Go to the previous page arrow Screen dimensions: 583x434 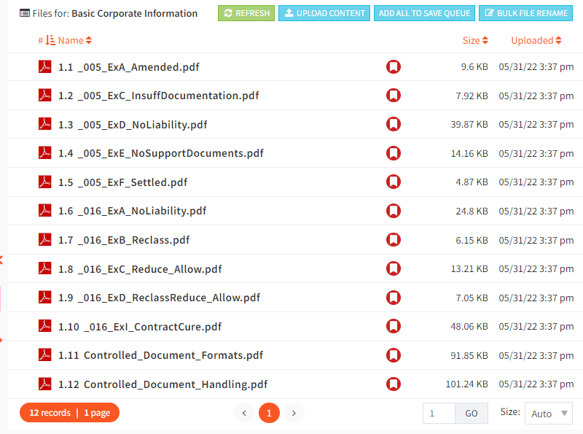point(244,413)
